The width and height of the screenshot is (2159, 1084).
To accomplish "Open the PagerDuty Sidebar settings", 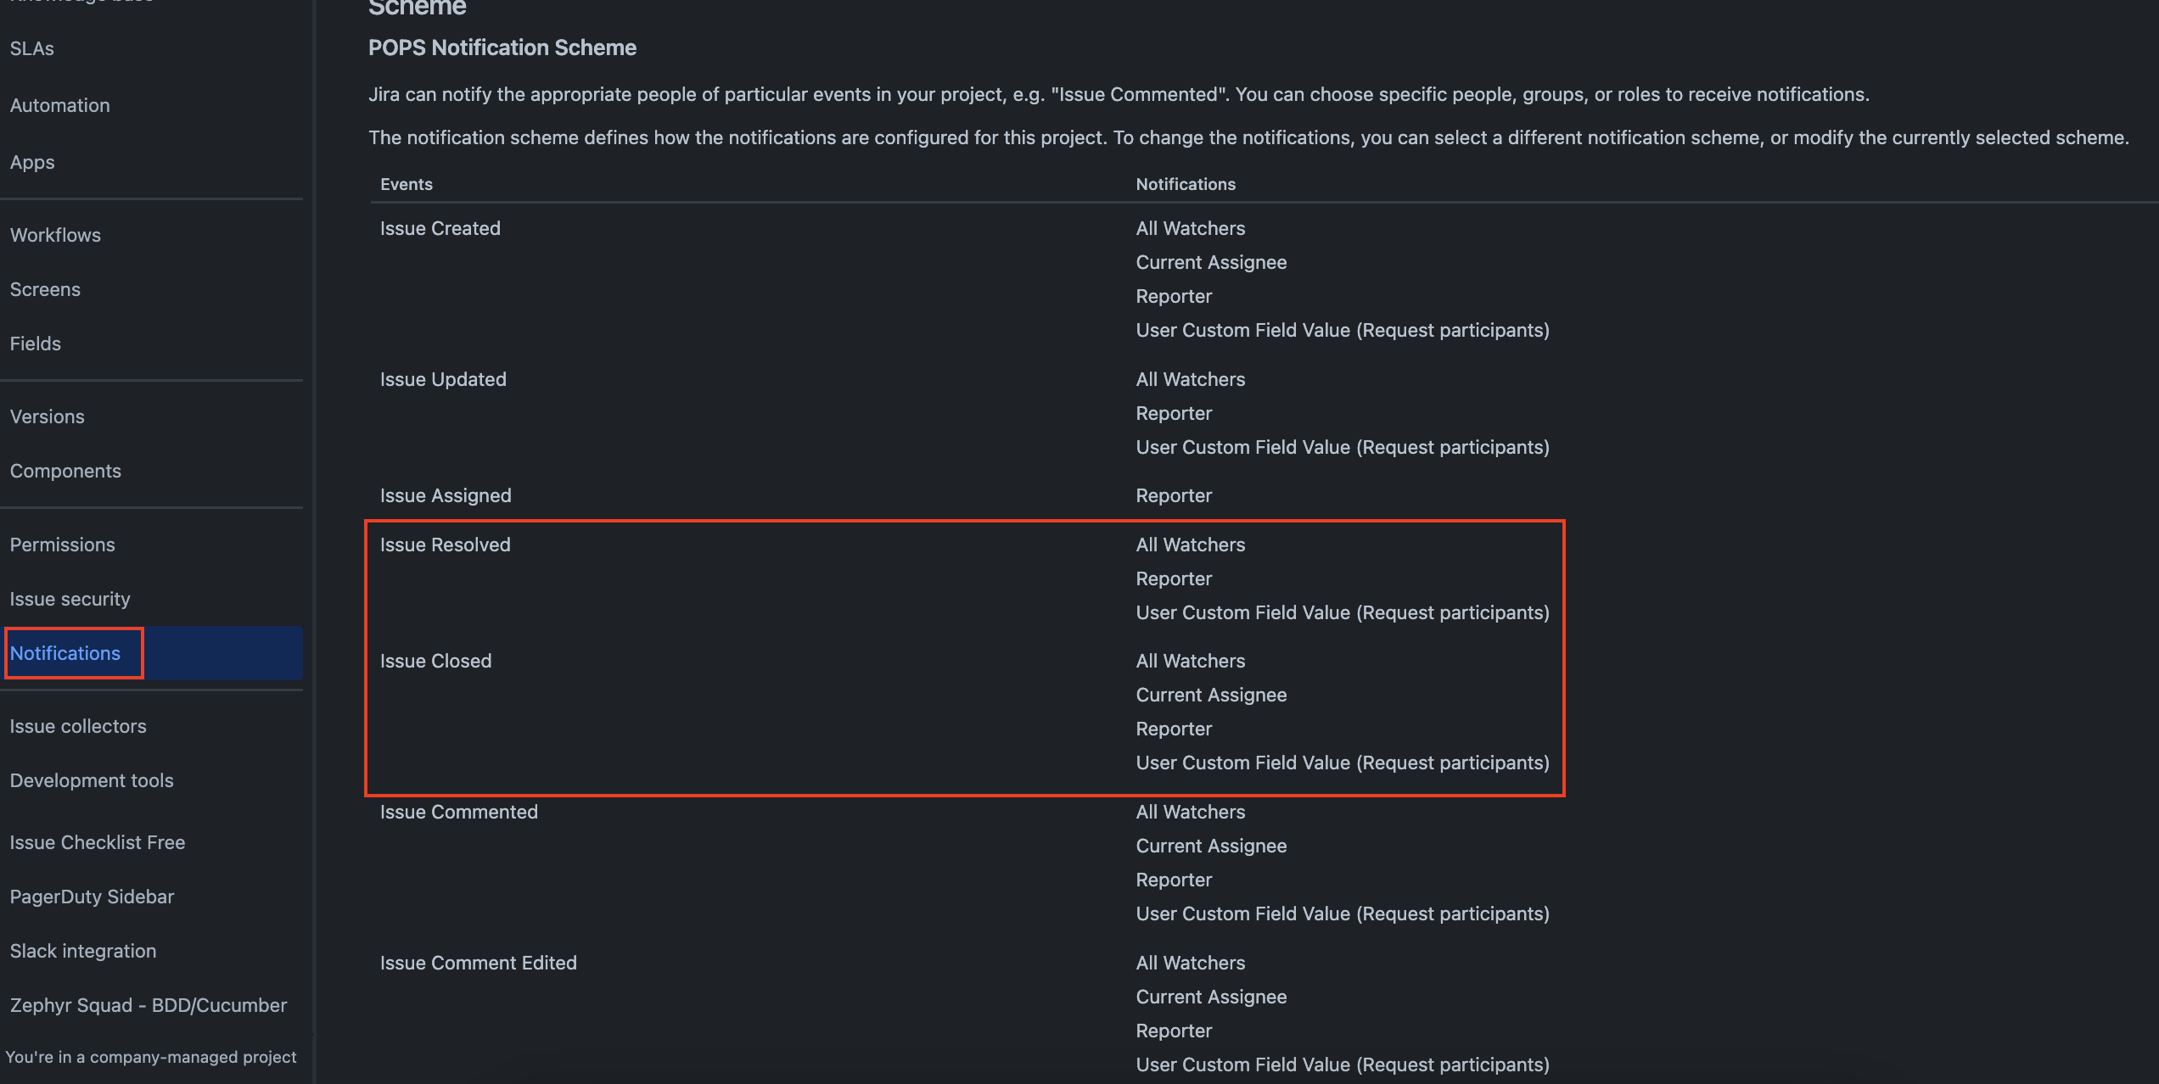I will pyautogui.click(x=92, y=897).
